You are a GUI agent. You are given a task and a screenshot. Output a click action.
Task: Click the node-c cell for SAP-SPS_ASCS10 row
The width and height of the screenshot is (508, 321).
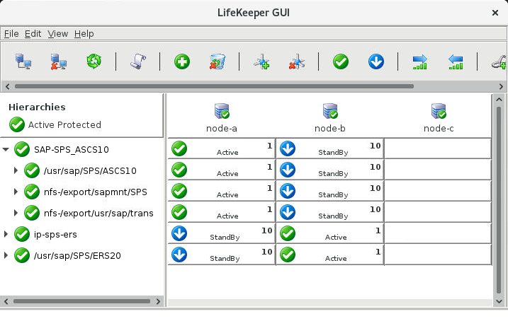[438, 148]
